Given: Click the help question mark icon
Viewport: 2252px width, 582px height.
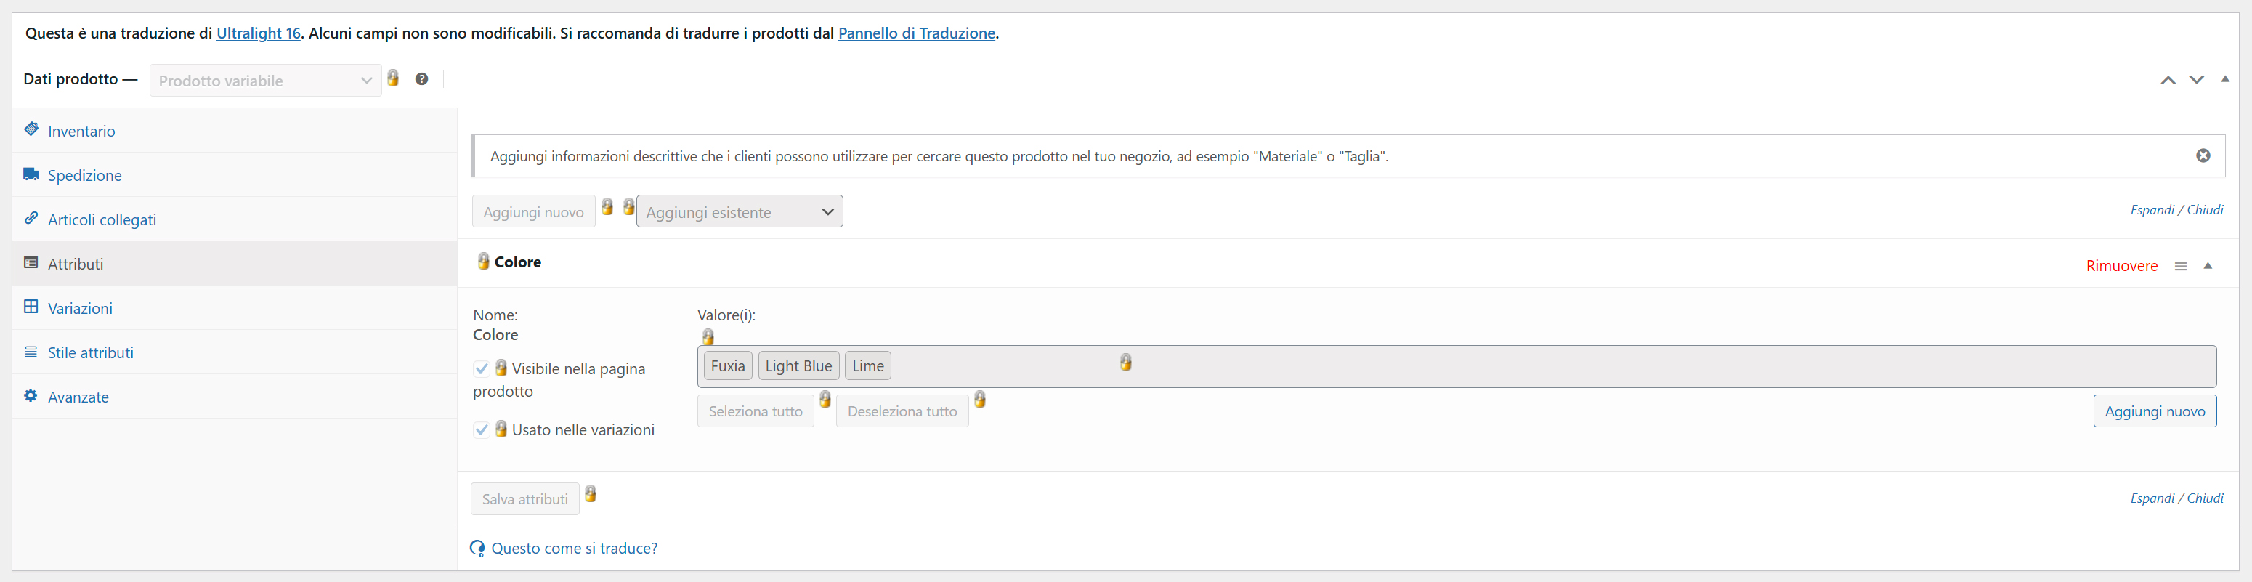Looking at the screenshot, I should [421, 79].
